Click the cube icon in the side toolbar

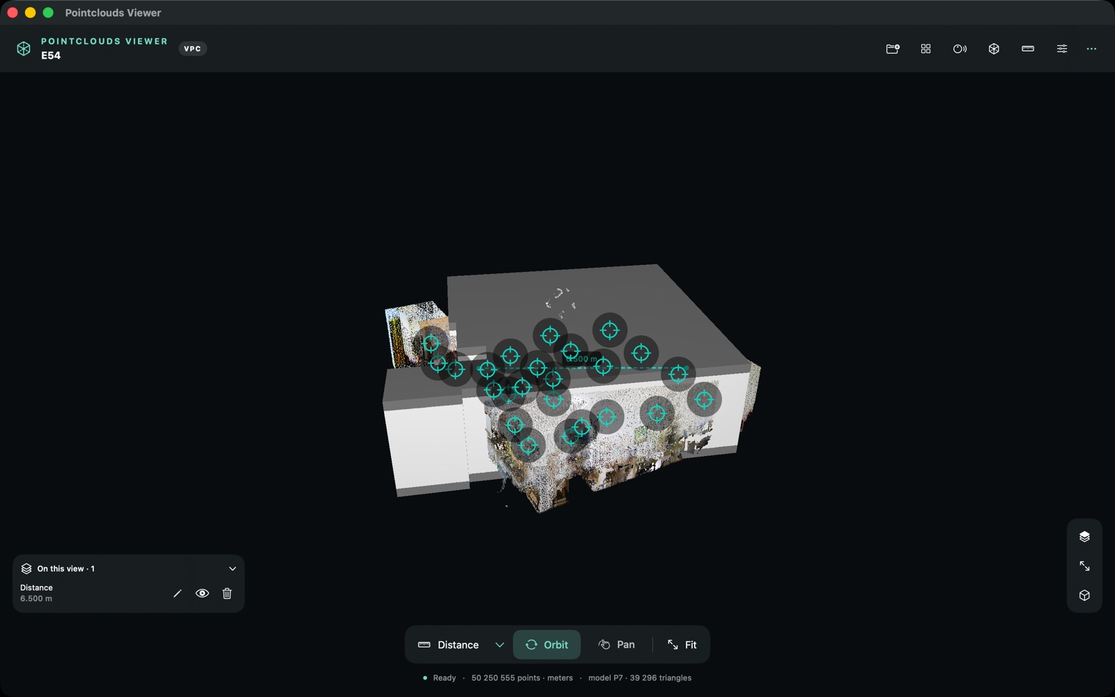1084,595
